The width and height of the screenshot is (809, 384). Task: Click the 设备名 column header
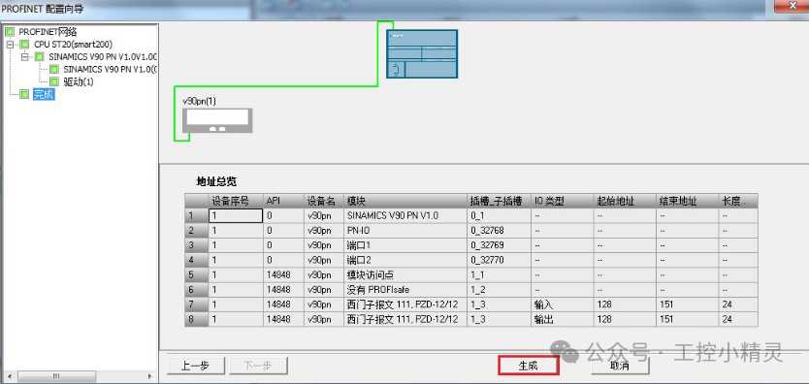click(324, 201)
